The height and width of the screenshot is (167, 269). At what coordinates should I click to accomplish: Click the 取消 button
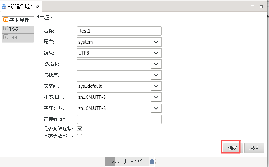pos(254,148)
